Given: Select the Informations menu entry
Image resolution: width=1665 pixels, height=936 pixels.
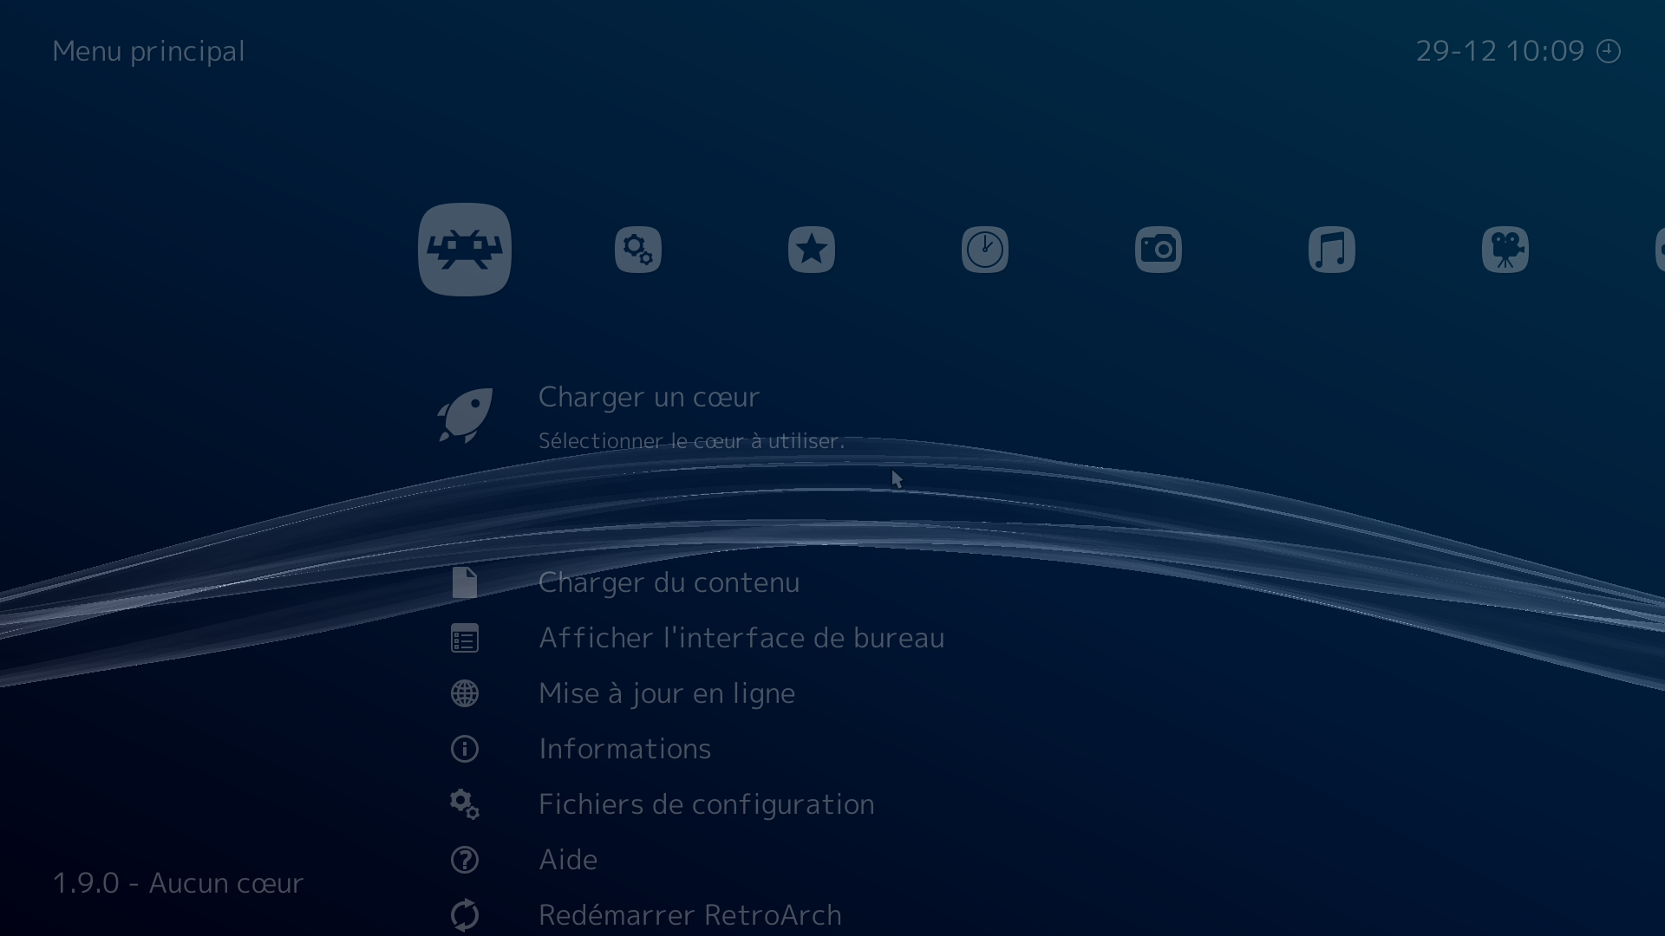Looking at the screenshot, I should (x=624, y=749).
